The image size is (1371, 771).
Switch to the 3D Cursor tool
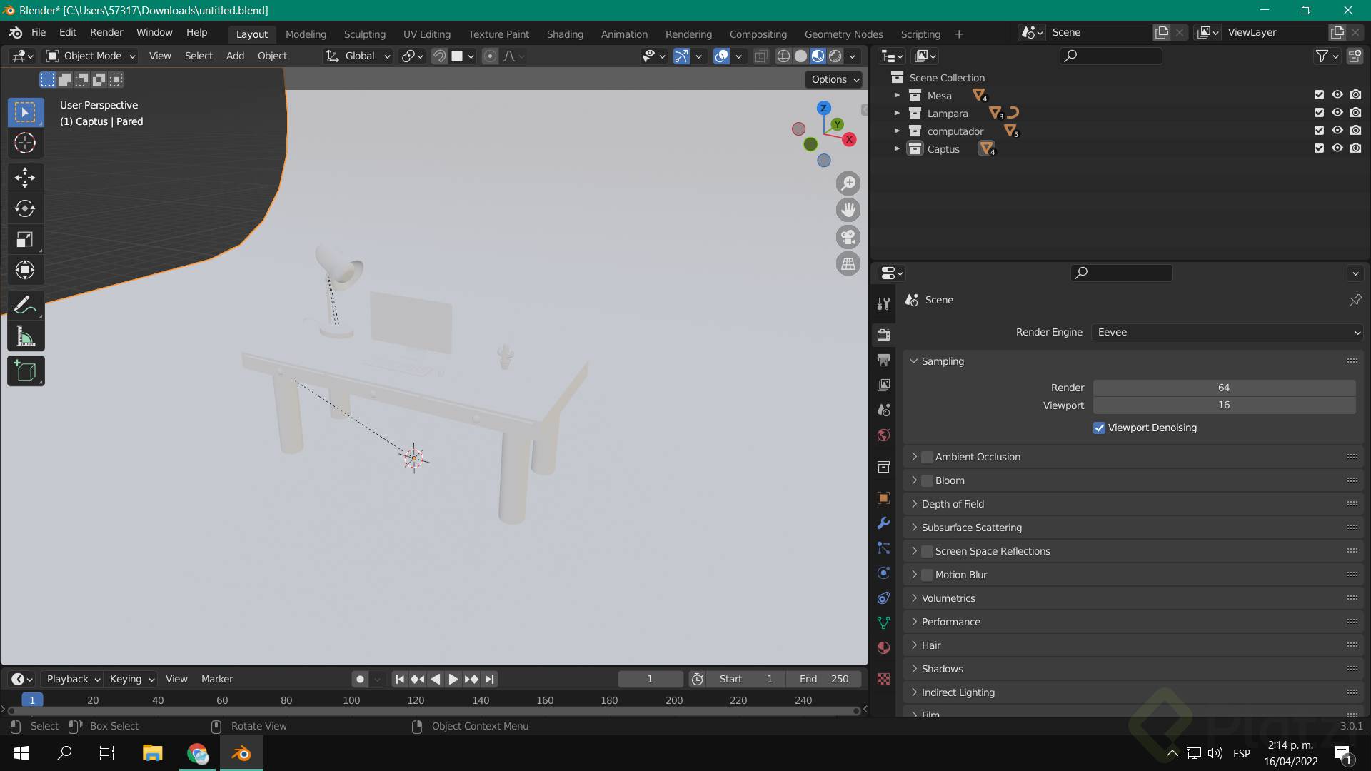(25, 143)
